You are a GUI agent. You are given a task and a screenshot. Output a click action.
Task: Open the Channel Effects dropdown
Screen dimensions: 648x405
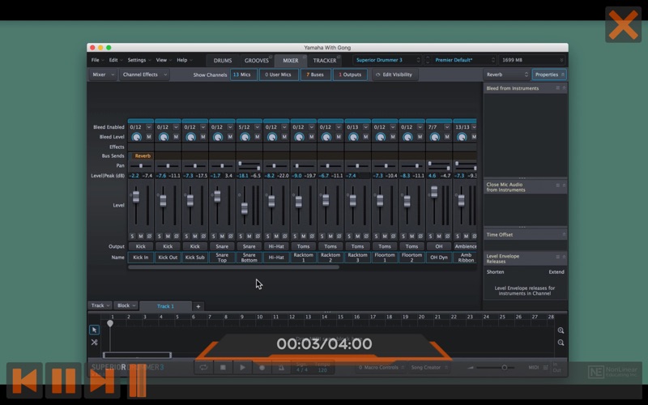[144, 75]
